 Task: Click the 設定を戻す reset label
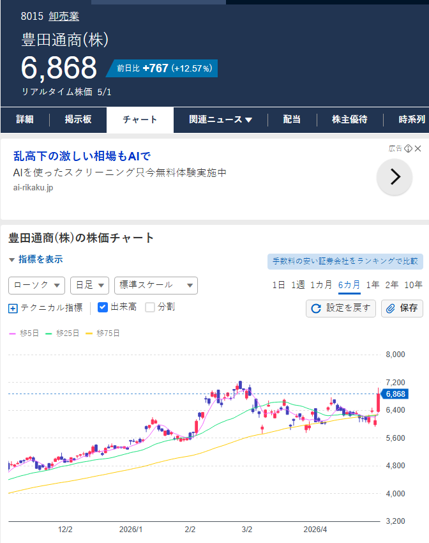348,308
